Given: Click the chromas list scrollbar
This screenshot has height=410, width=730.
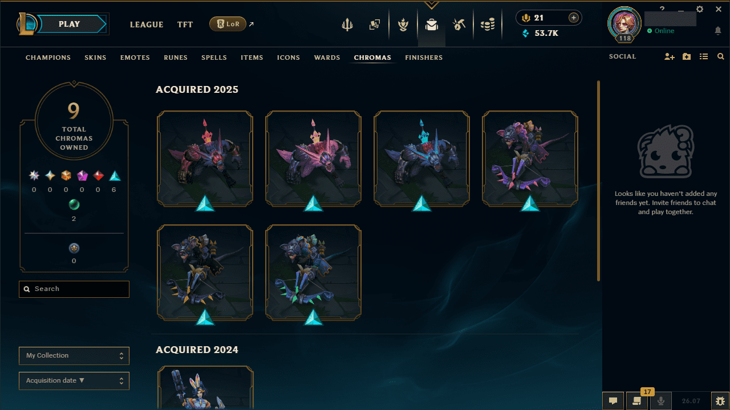Looking at the screenshot, I should (598, 181).
